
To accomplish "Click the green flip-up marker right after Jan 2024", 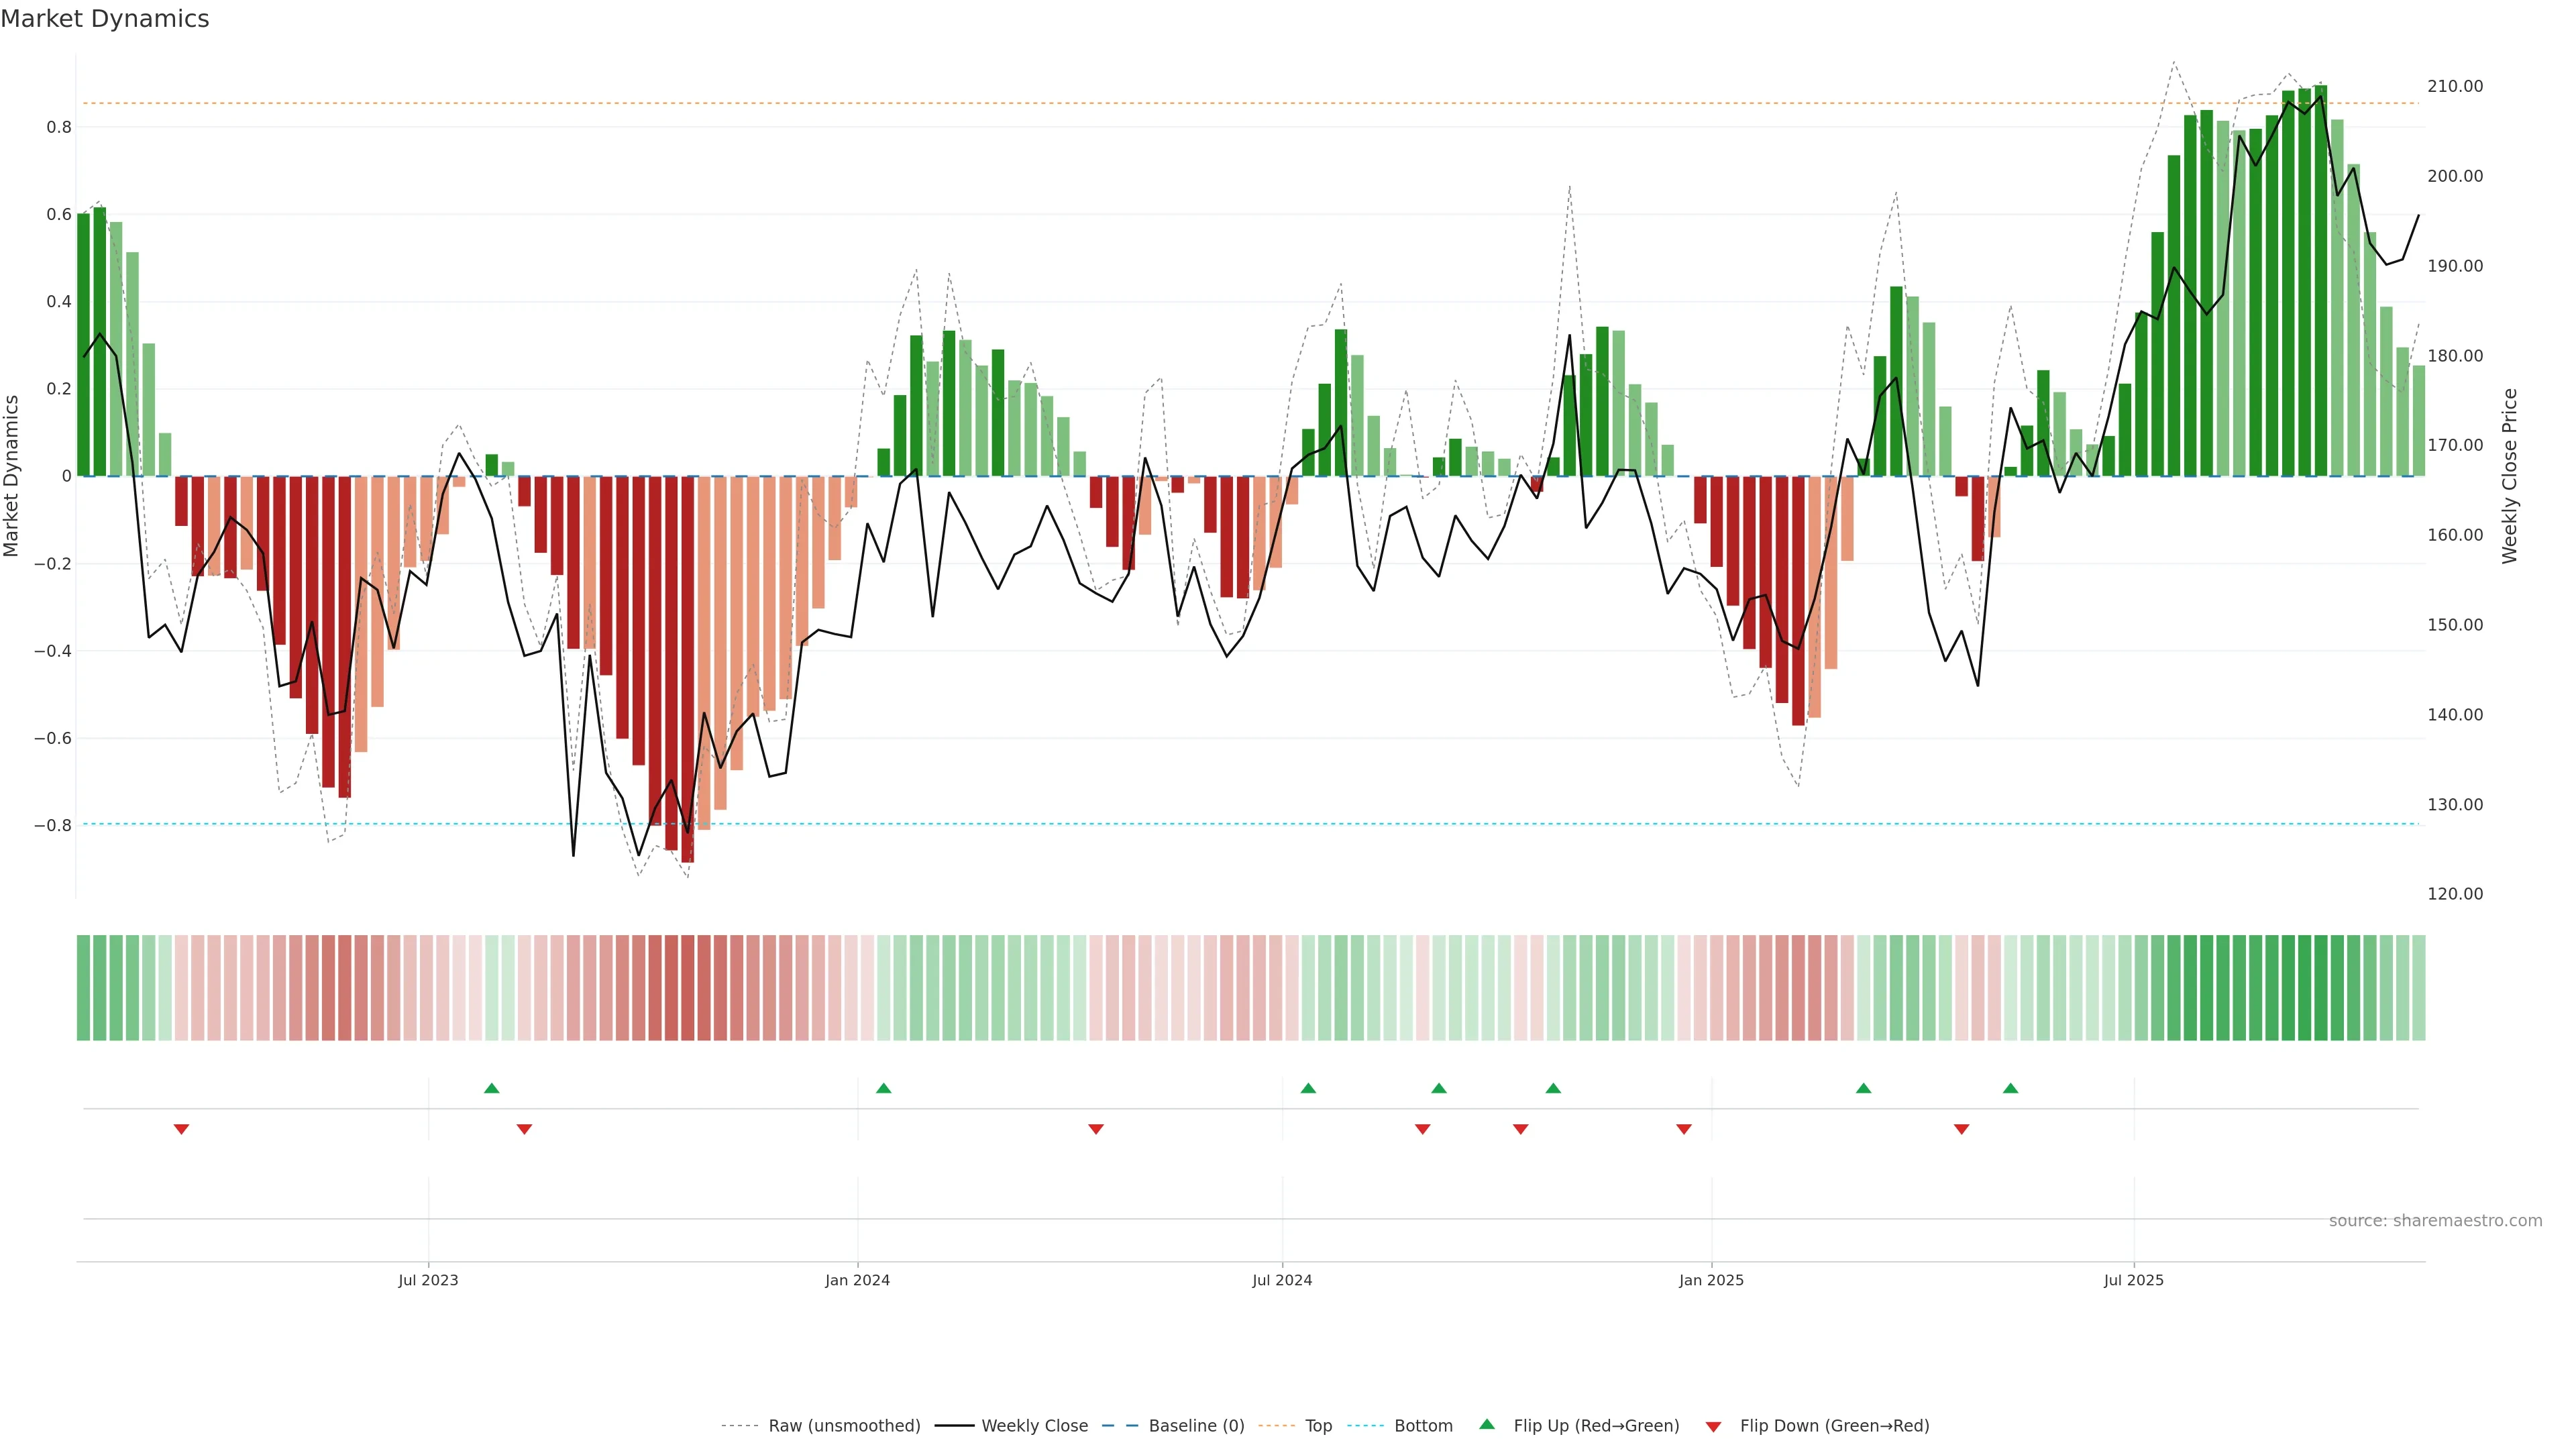I will 883,1088.
